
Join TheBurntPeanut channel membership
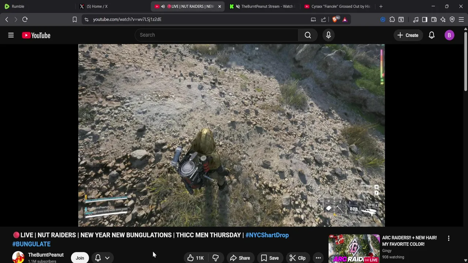coord(80,258)
